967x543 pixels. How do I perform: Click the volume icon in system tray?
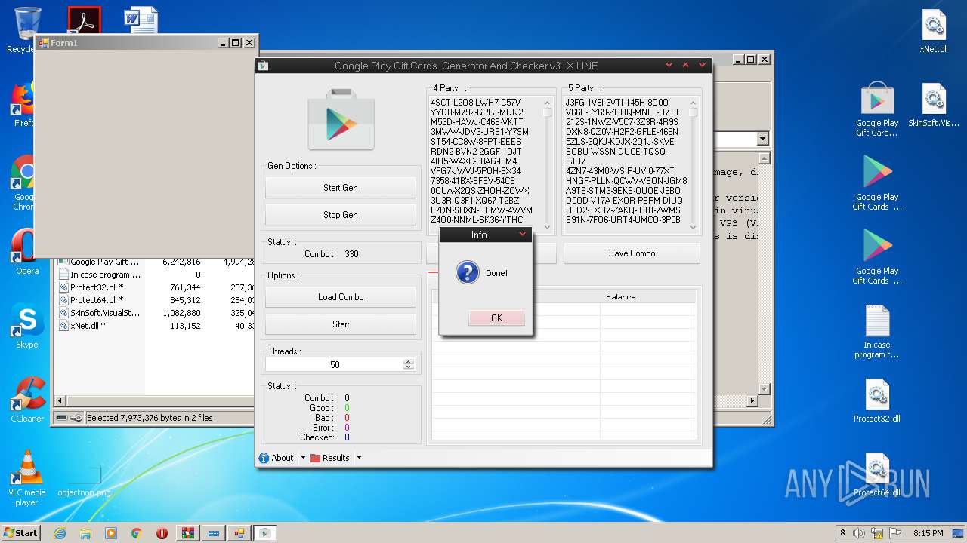(857, 533)
